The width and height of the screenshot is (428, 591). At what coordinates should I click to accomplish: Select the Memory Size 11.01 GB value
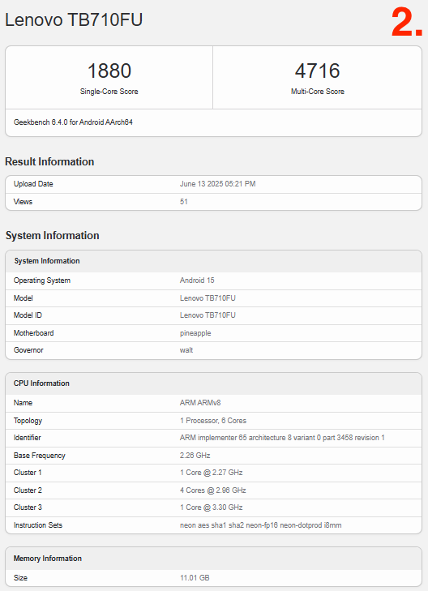pos(195,578)
